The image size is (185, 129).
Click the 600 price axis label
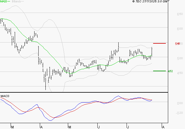click(x=180, y=29)
